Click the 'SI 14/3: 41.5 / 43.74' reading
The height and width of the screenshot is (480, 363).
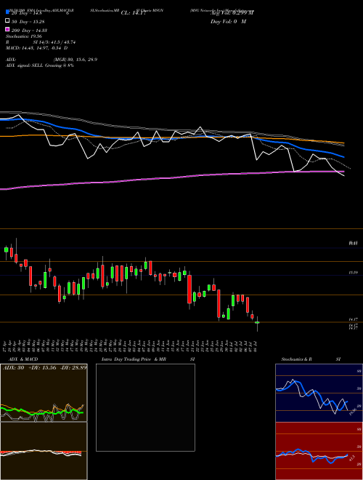(54, 42)
